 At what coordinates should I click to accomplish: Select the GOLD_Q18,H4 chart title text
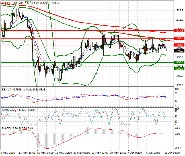pos(15,3)
